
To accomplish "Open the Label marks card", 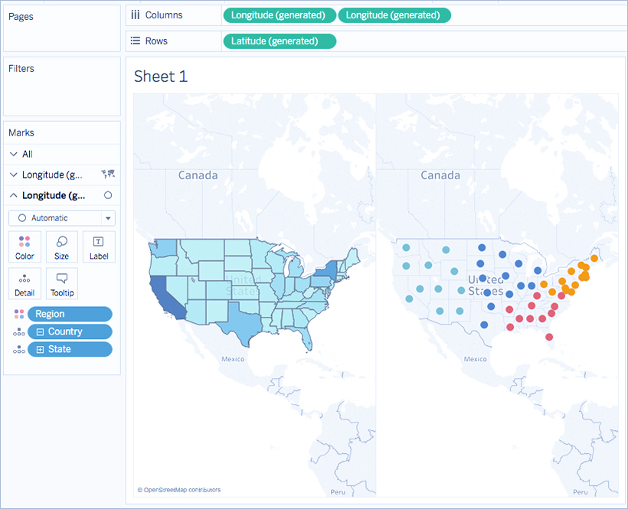I will coord(99,247).
